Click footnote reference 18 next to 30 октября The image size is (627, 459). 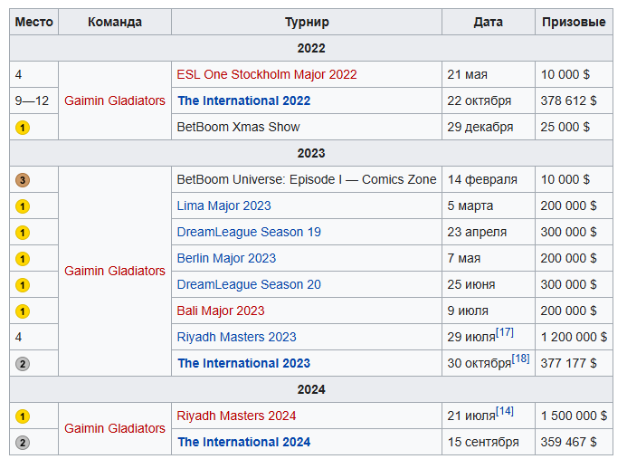point(520,359)
